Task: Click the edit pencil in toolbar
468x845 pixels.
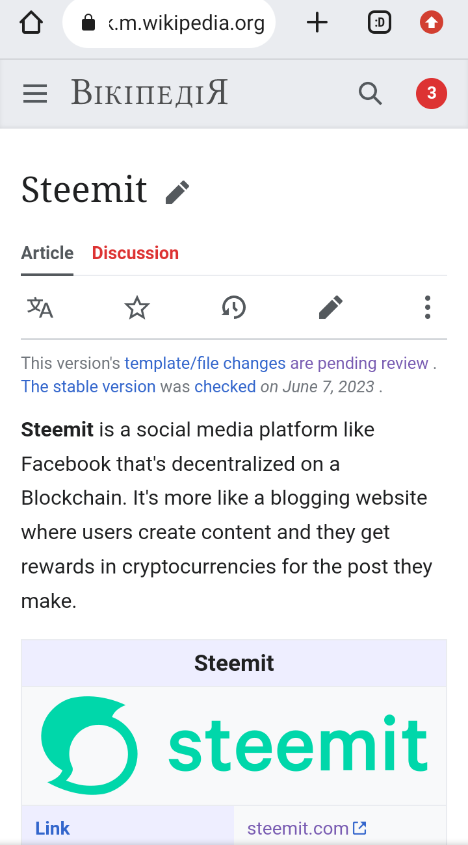Action: pos(330,307)
